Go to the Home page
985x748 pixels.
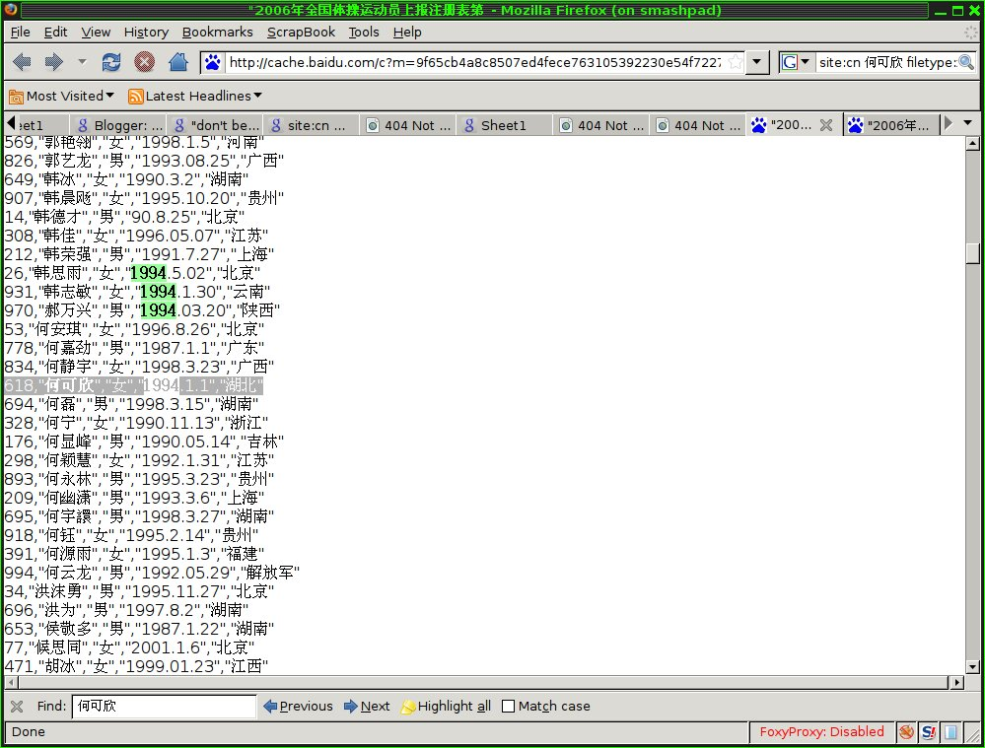point(178,62)
